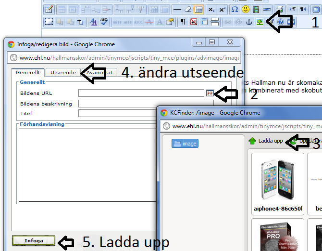Click the insert new layer icon
The width and height of the screenshot is (322, 251).
pyautogui.click(x=49, y=22)
